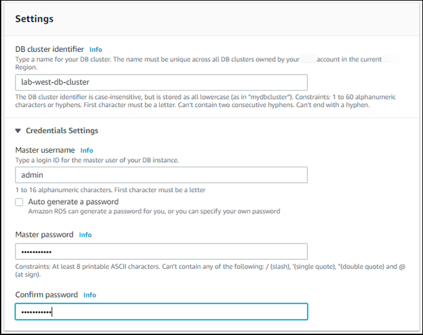Screen dimensions: 423x335
Task: Enable Auto generate a password checkbox
Action: click(x=20, y=202)
